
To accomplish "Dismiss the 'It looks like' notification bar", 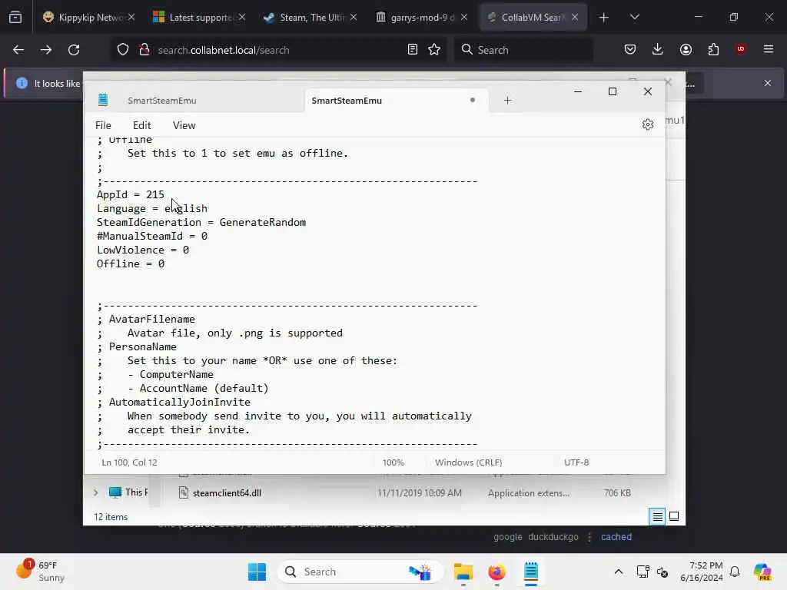I will 768,83.
